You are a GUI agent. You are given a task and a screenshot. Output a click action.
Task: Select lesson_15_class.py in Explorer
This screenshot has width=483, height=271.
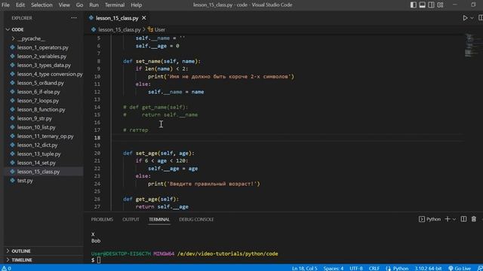pos(38,172)
